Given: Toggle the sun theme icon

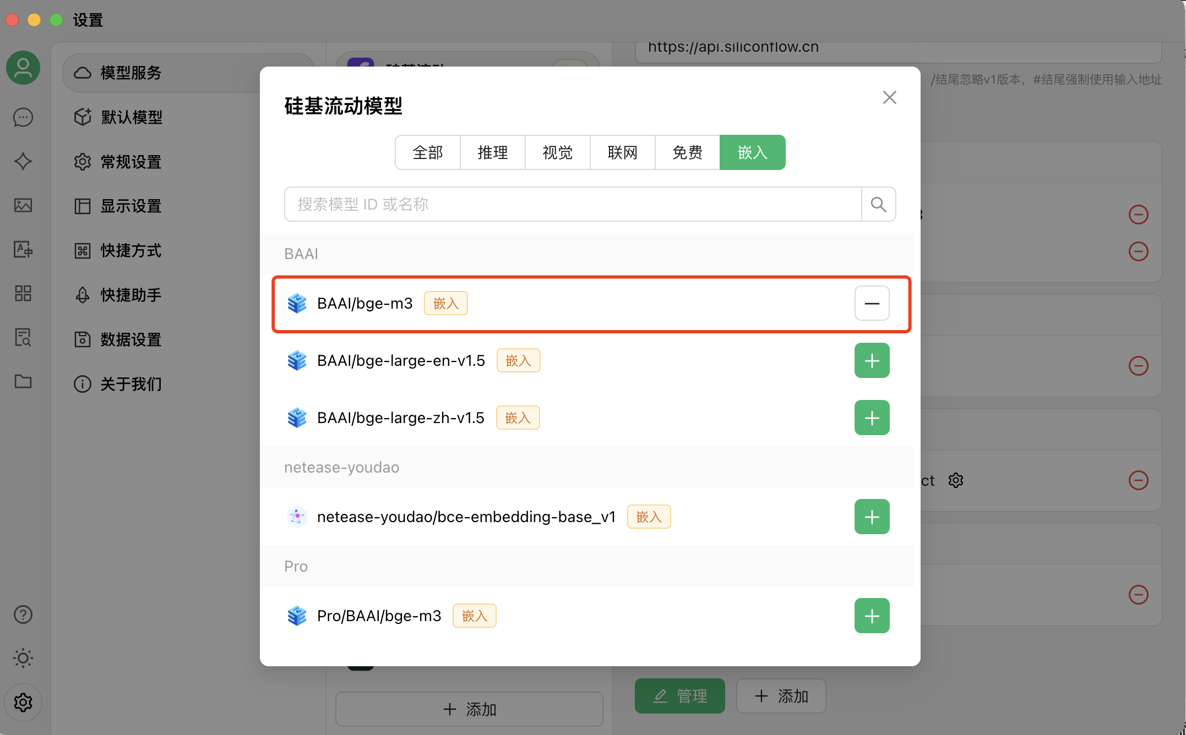Looking at the screenshot, I should click(23, 658).
